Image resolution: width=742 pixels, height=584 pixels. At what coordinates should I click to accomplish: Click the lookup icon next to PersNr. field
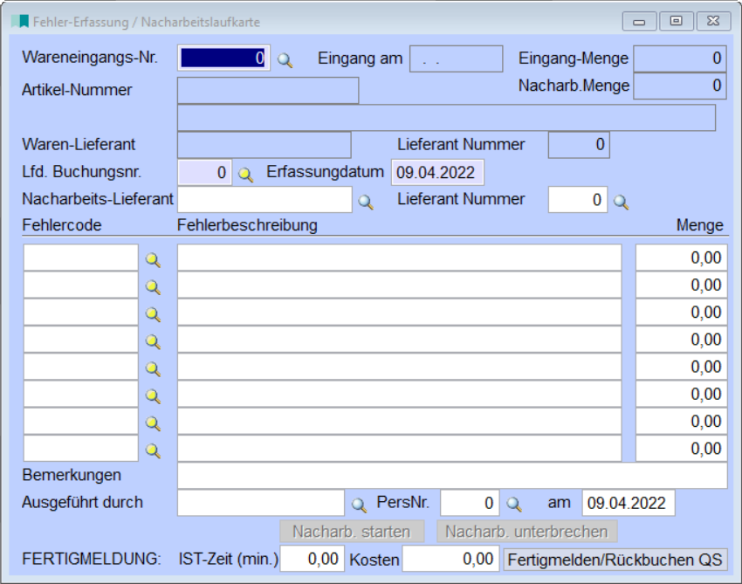(x=514, y=505)
